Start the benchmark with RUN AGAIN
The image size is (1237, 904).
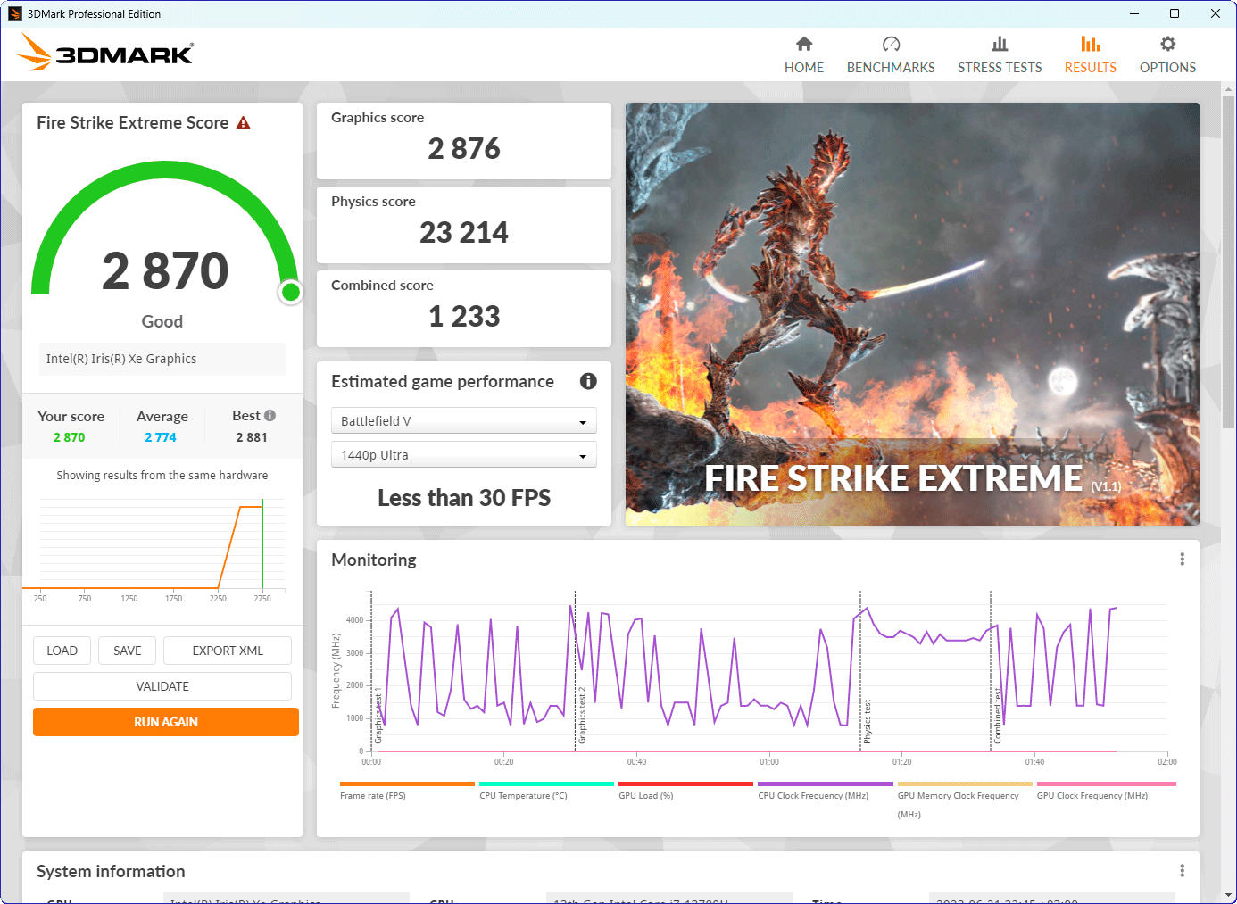tap(166, 722)
